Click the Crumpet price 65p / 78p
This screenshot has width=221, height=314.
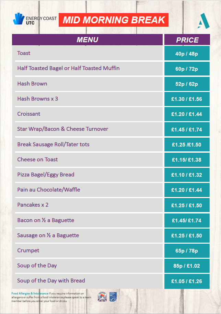(187, 251)
